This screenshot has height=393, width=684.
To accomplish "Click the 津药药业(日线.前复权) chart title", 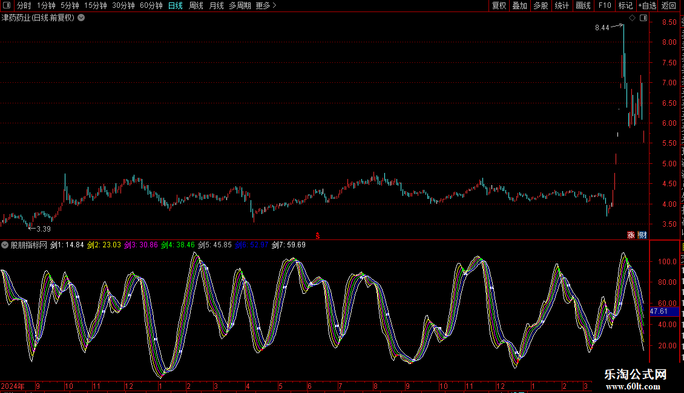I will 38,18.
